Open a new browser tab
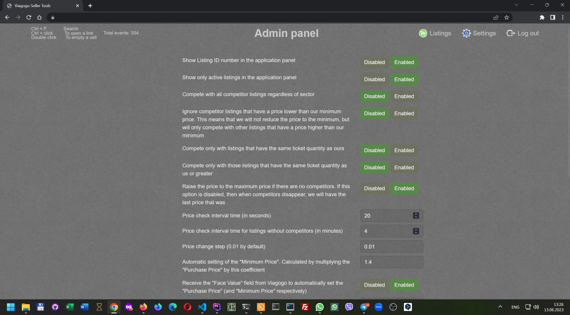Viewport: 570px width, 315px height. pos(90,6)
